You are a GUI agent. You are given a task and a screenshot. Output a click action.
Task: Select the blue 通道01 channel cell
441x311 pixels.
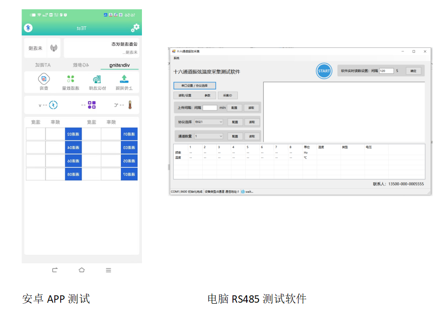click(129, 134)
